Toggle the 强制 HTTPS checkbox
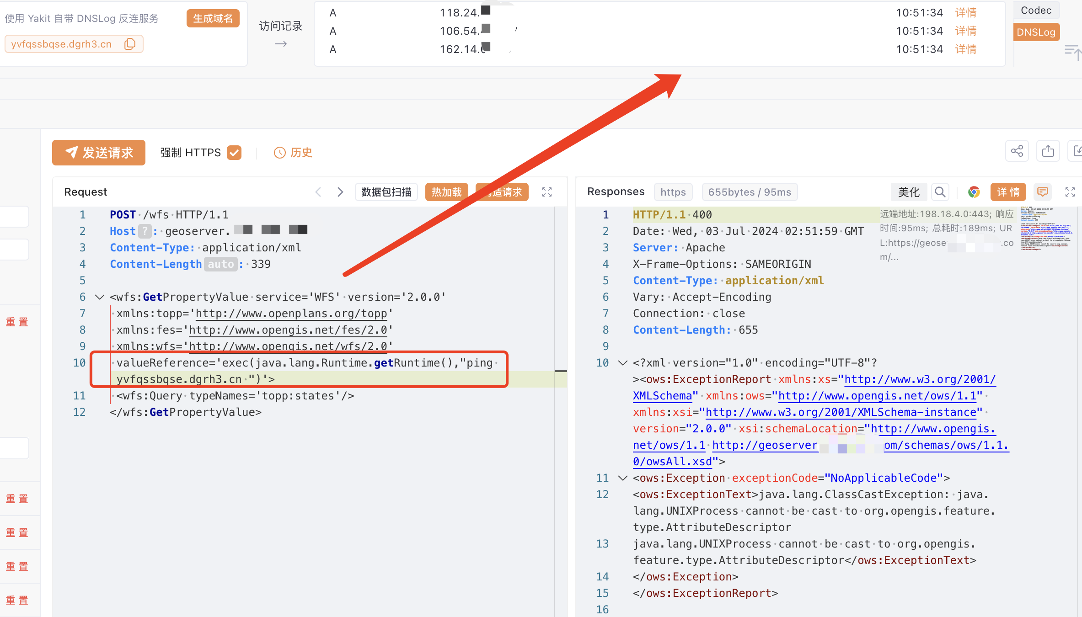 pyautogui.click(x=234, y=153)
